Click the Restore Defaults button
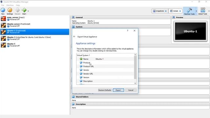Viewport: 210px width, 118px height. pos(105,90)
